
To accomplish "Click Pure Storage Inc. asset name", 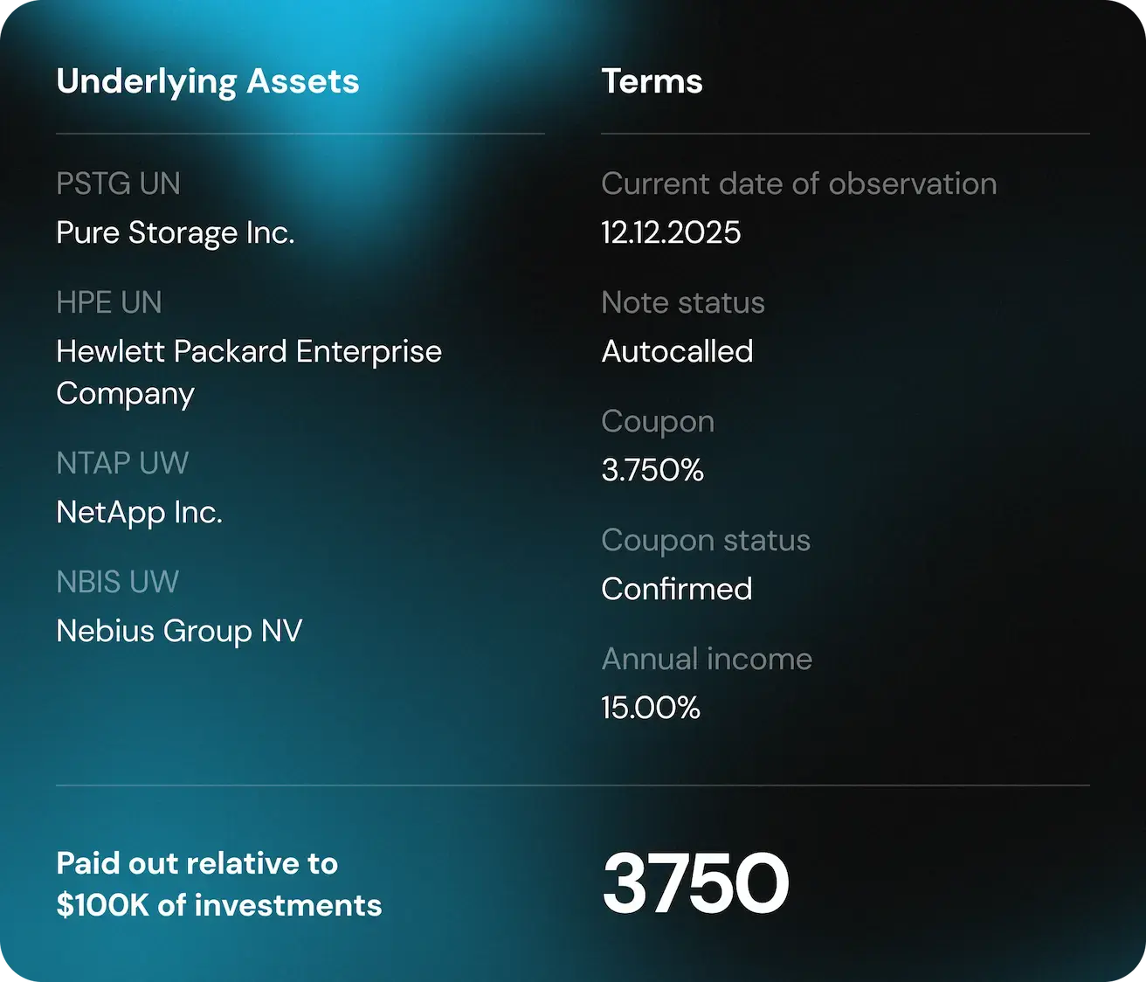I will pos(175,232).
